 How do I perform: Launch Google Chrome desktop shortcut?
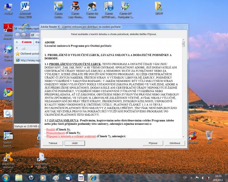click(8, 96)
